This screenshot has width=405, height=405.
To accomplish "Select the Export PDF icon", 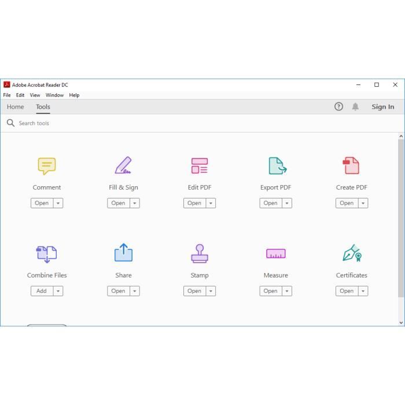I will 277,165.
